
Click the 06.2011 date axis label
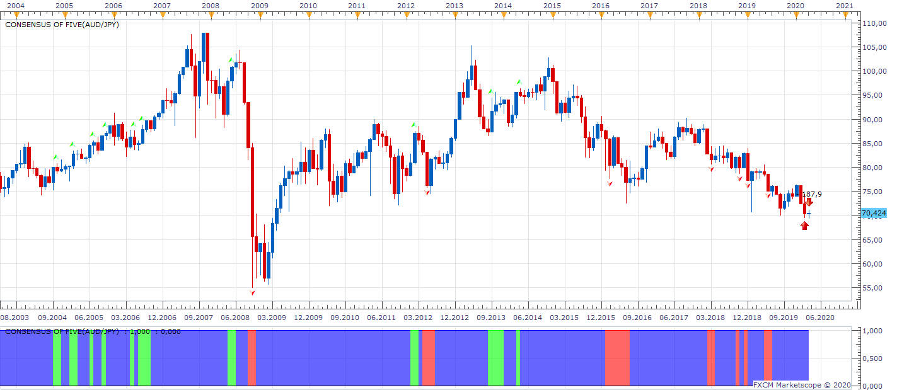pyautogui.click(x=381, y=318)
